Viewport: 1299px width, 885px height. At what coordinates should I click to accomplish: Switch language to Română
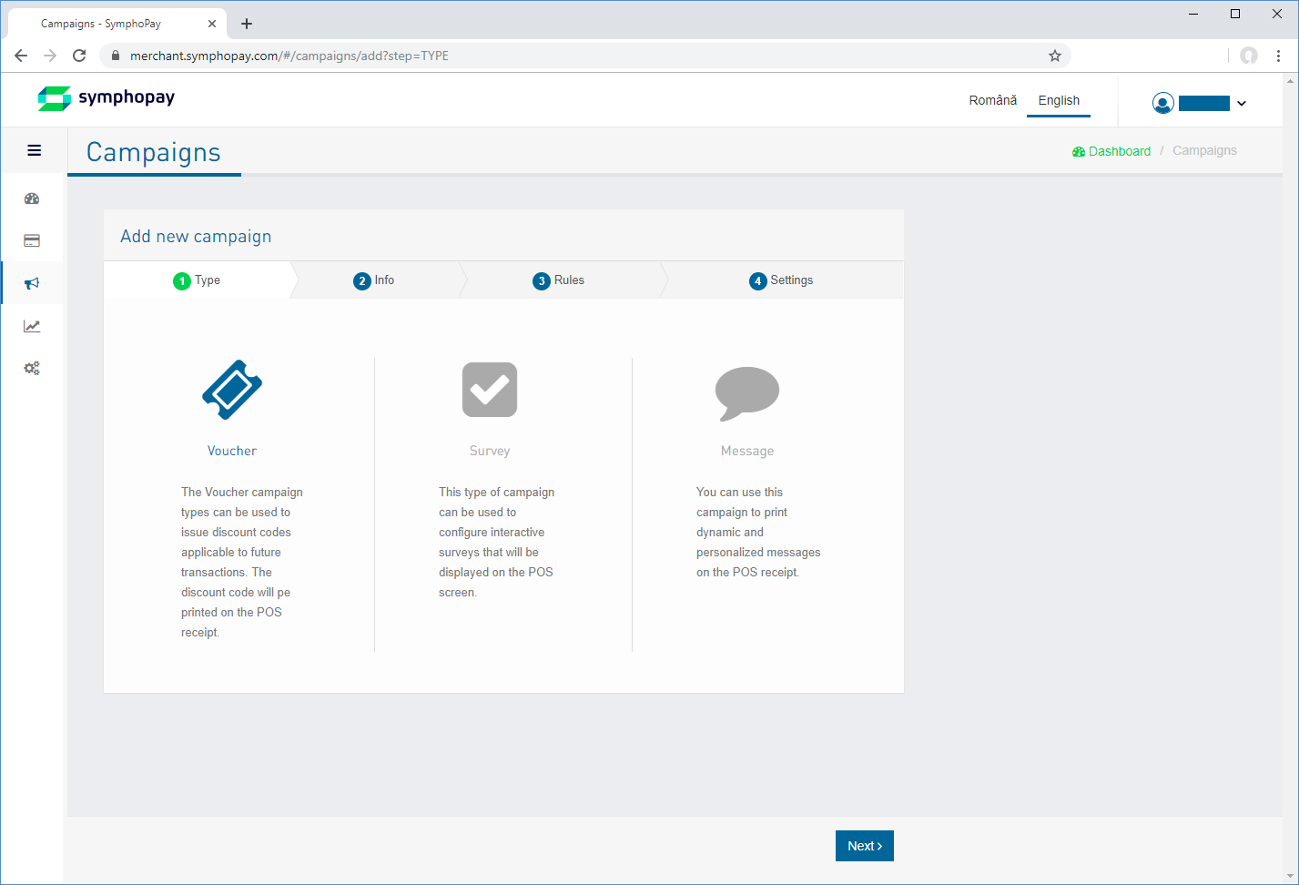coord(992,100)
